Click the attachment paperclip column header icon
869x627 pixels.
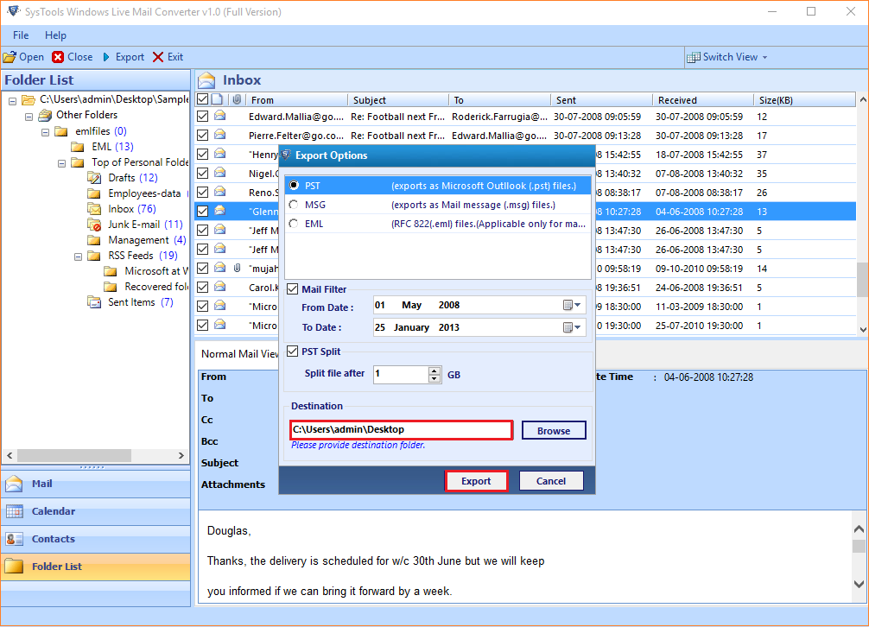(x=237, y=99)
